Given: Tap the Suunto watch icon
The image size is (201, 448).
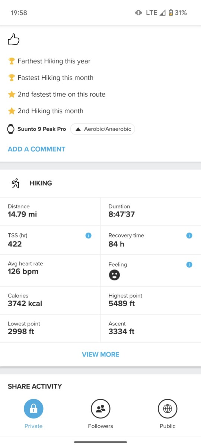Looking at the screenshot, I should tap(11, 129).
